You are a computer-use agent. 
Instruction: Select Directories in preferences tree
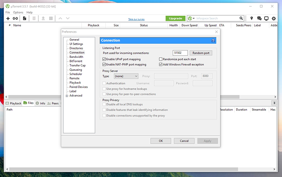(x=76, y=48)
